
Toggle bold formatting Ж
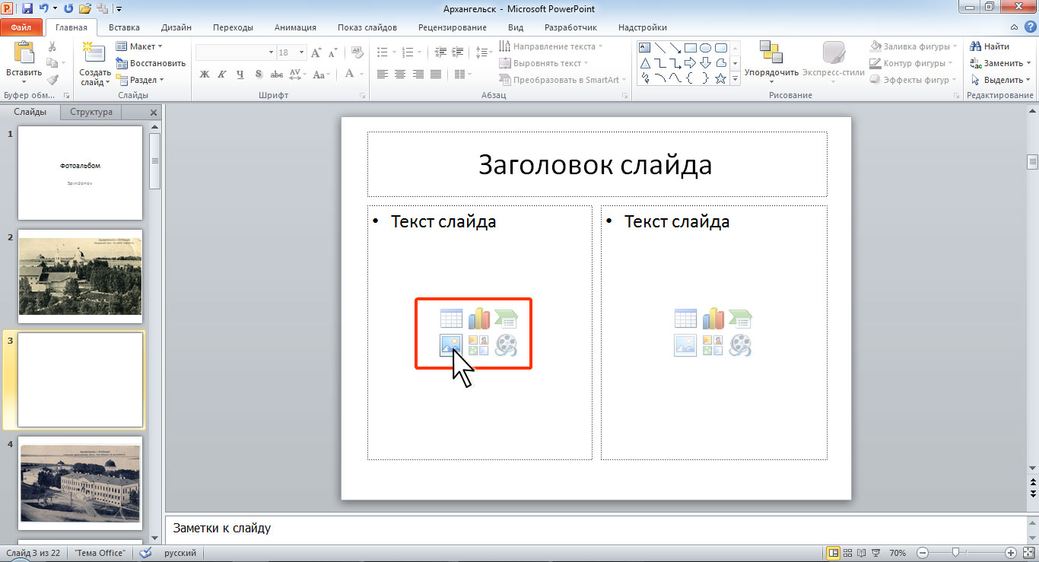[204, 75]
